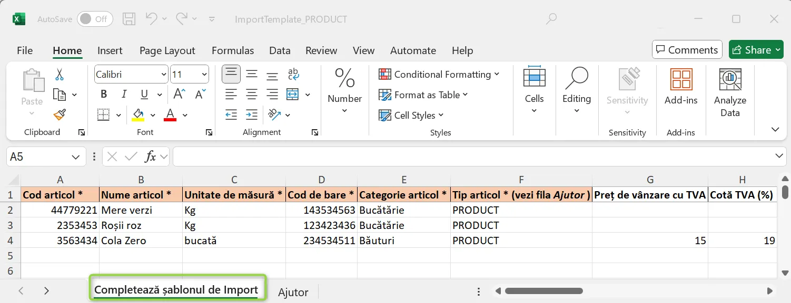Expand the Cell Styles gallery

[411, 115]
